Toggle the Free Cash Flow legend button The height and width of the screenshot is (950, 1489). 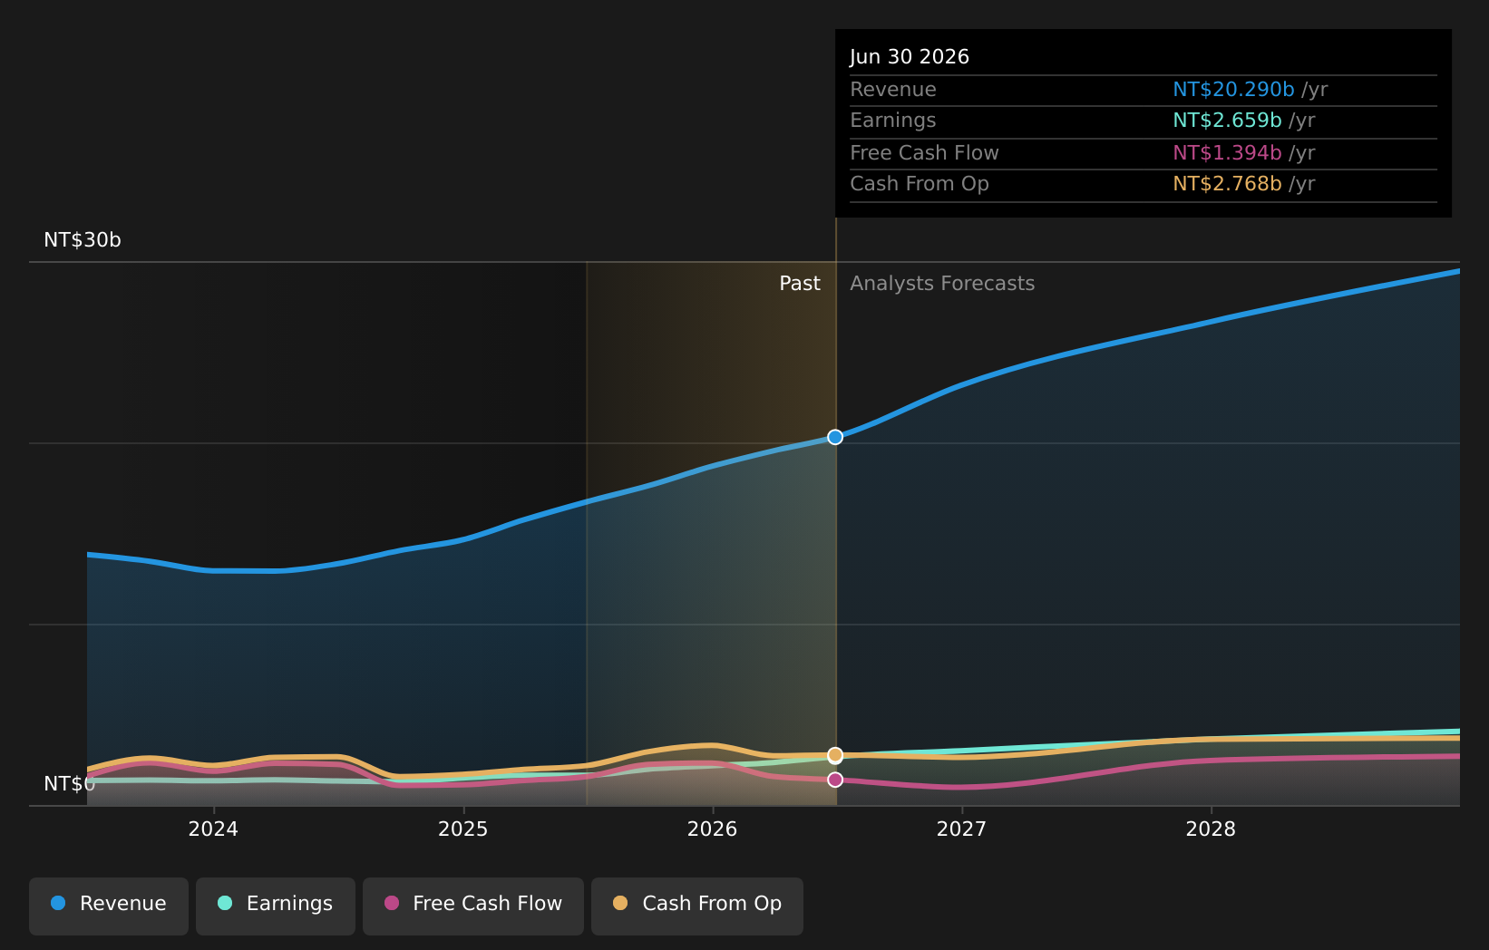473,906
